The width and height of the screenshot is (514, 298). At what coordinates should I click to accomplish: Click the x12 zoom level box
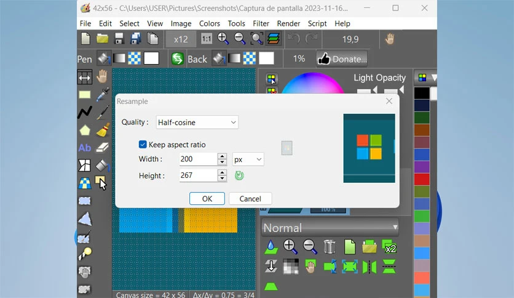181,39
